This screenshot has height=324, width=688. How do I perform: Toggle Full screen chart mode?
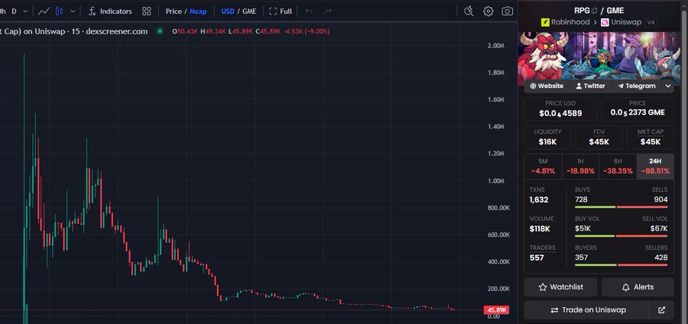tap(281, 11)
